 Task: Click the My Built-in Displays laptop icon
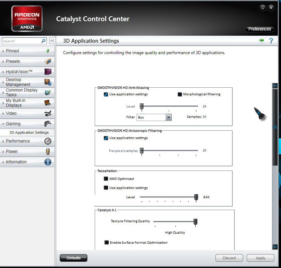48,103
